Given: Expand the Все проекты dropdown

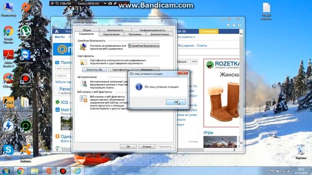Looking at the screenshot, I should pyautogui.click(x=186, y=37).
